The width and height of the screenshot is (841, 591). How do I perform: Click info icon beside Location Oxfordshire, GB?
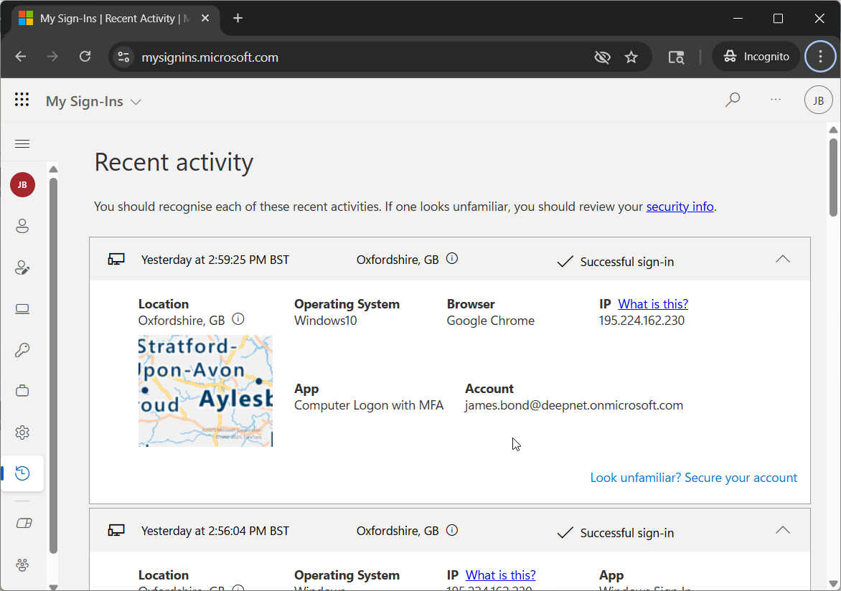click(238, 319)
